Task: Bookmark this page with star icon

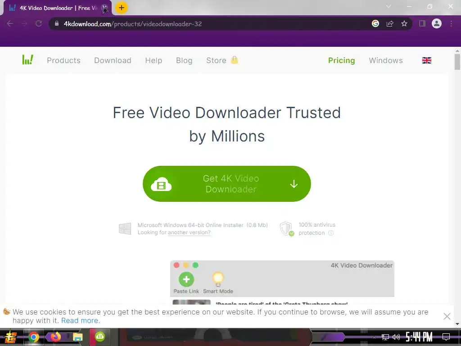Action: (x=404, y=23)
